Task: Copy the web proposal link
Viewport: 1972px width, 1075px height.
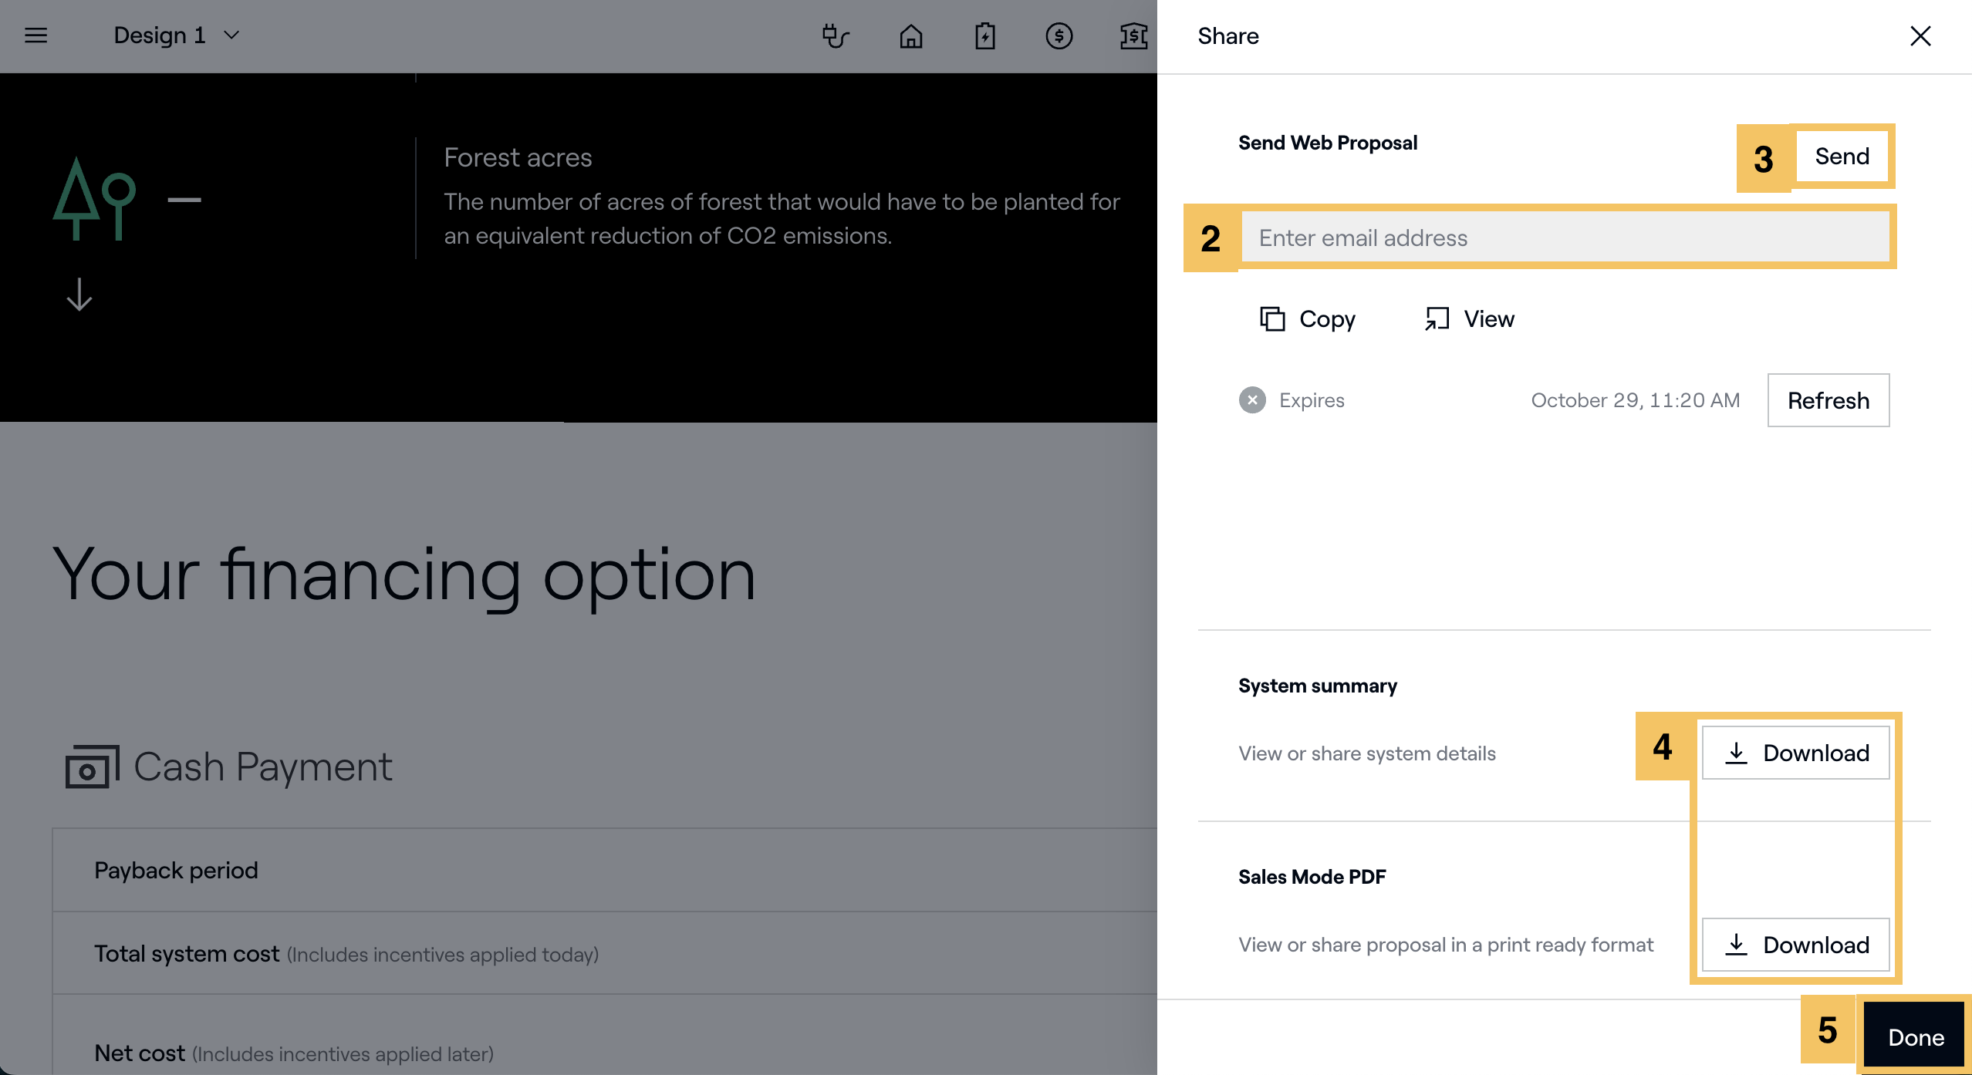Action: coord(1308,318)
